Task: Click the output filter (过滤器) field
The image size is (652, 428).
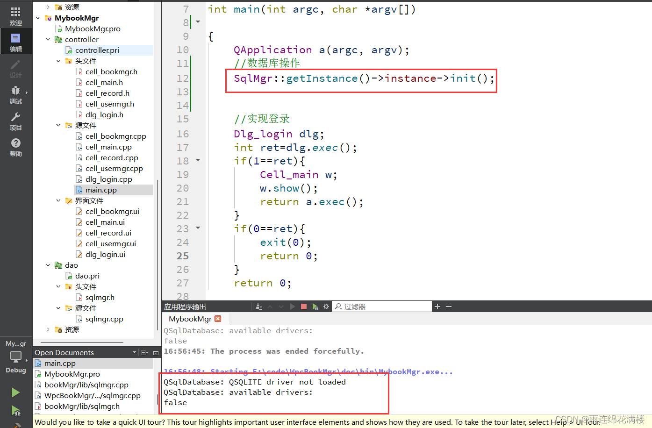Action: (382, 307)
